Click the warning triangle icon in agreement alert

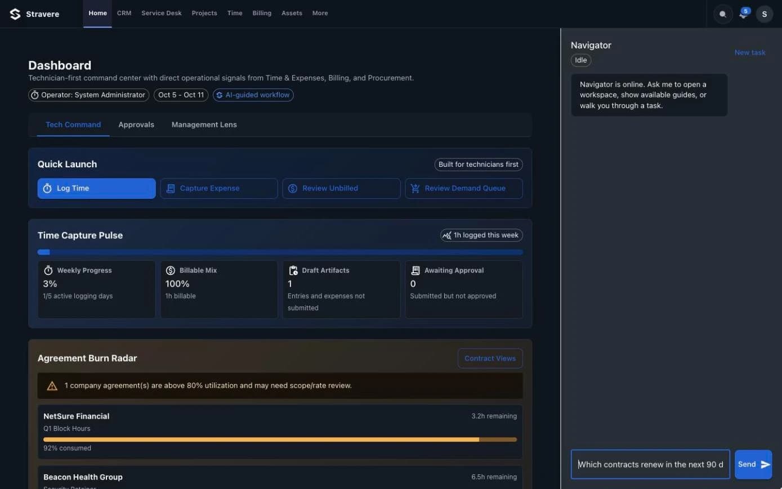click(x=52, y=386)
